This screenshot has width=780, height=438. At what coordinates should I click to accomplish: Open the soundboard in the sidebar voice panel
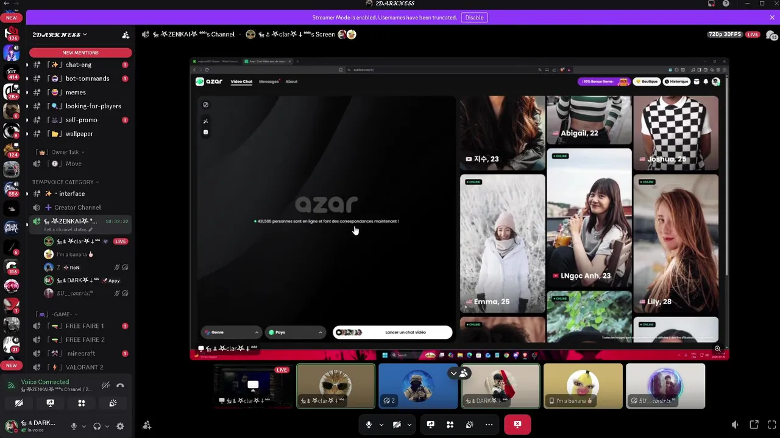pos(113,403)
